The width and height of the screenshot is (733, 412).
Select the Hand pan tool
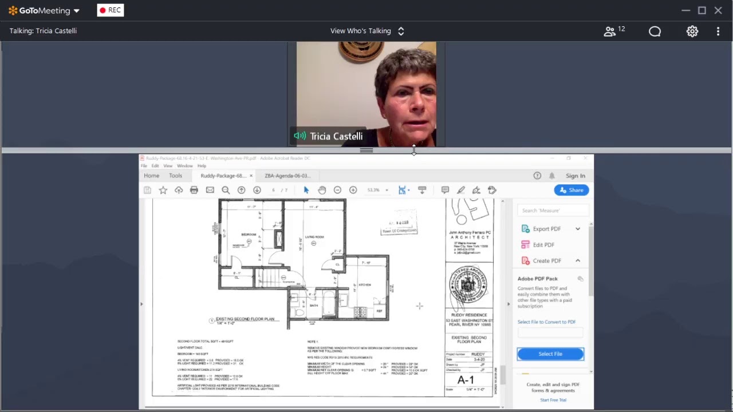[322, 190]
